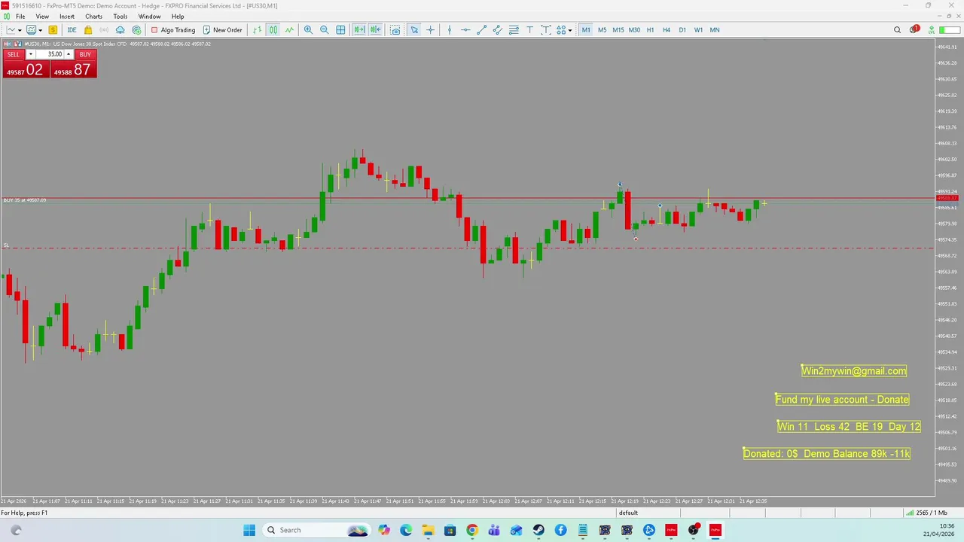The width and height of the screenshot is (964, 542).
Task: Tile chart windows with grid icon
Action: pyautogui.click(x=340, y=30)
